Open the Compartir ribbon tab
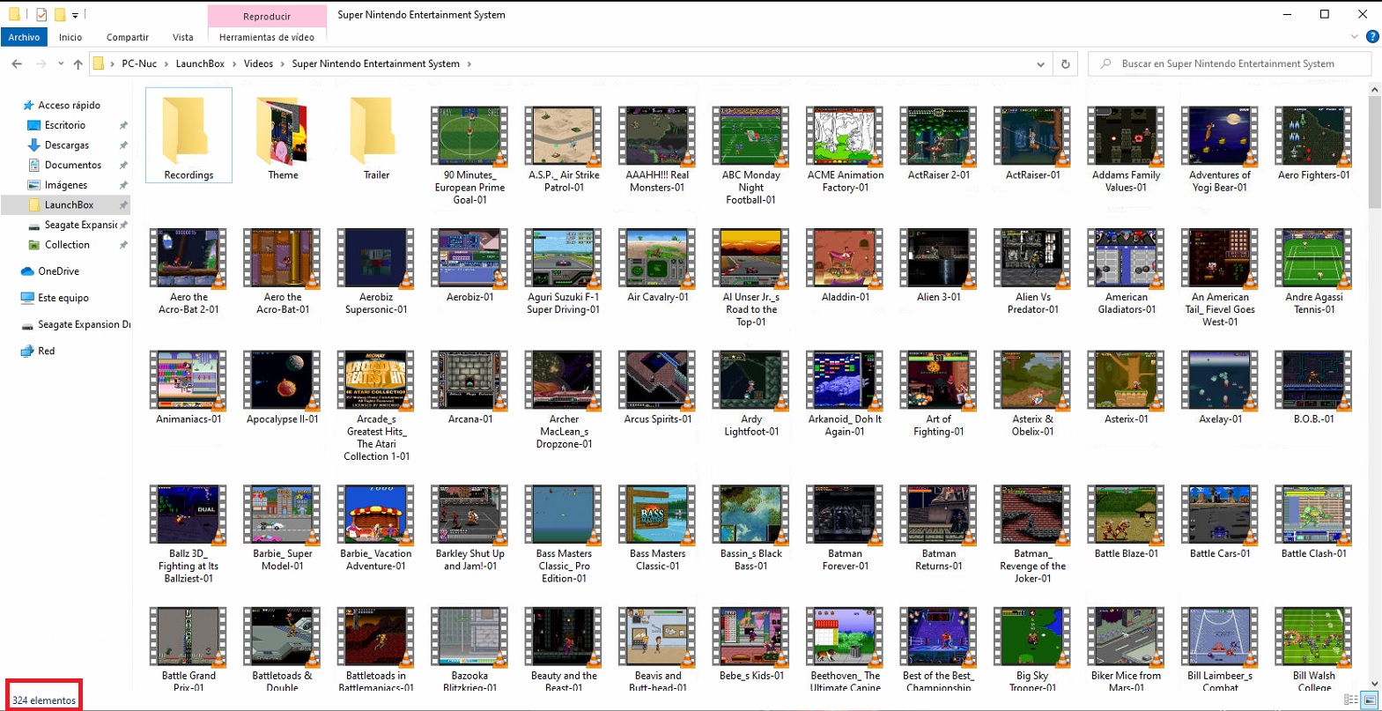The image size is (1382, 711). pyautogui.click(x=128, y=37)
